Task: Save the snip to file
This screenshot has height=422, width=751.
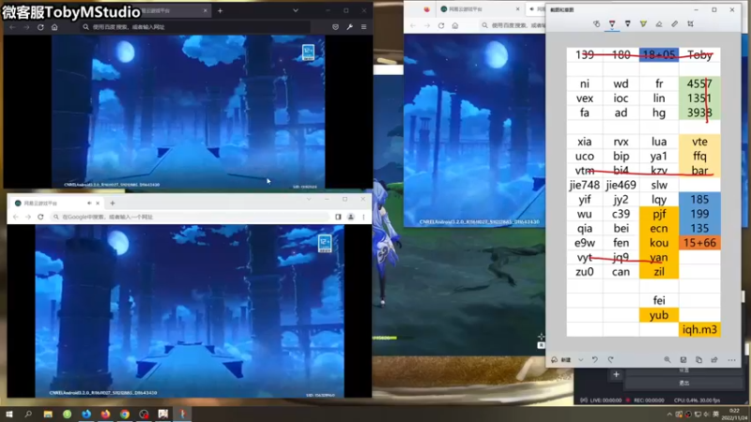Action: coord(683,360)
